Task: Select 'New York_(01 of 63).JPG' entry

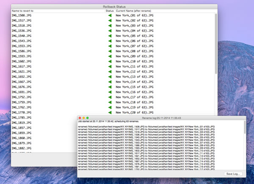Action: tap(135, 16)
